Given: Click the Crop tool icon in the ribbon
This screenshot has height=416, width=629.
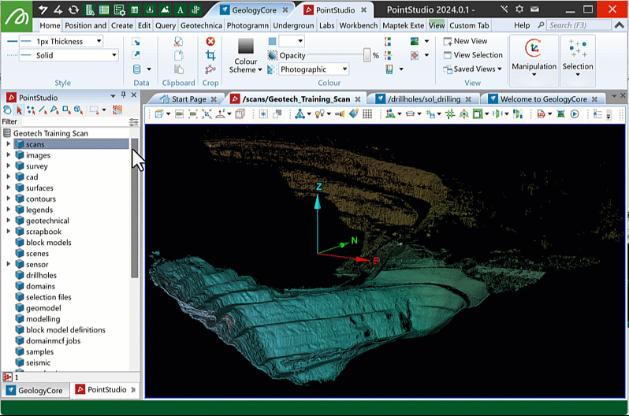Looking at the screenshot, I should (210, 55).
